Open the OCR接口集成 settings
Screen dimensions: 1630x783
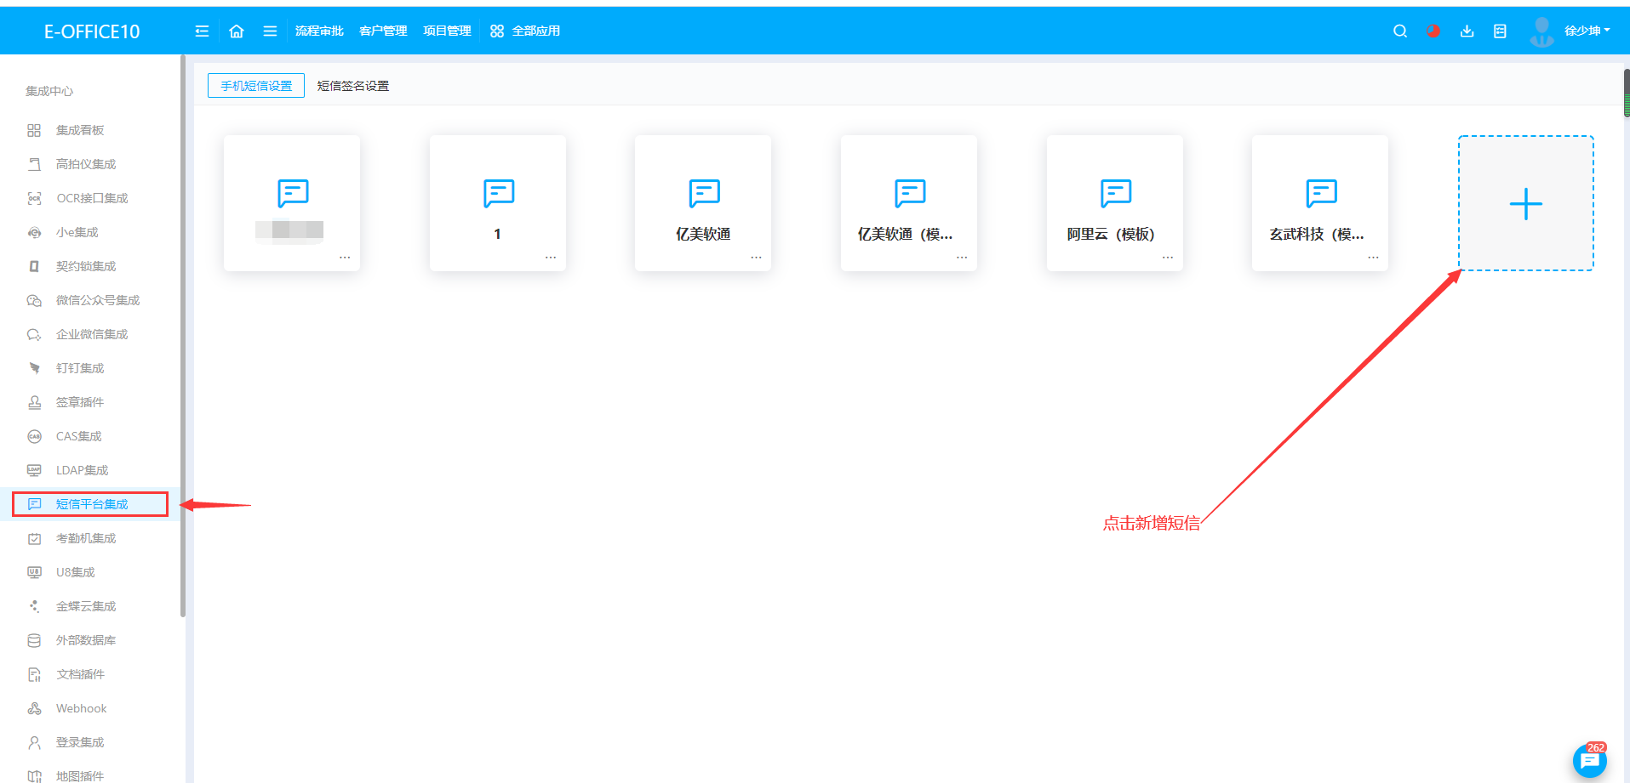tap(91, 197)
